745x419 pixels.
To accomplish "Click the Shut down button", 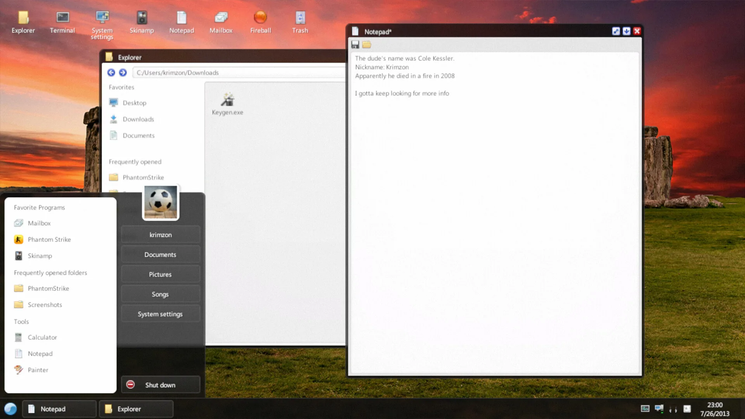I will pos(160,385).
